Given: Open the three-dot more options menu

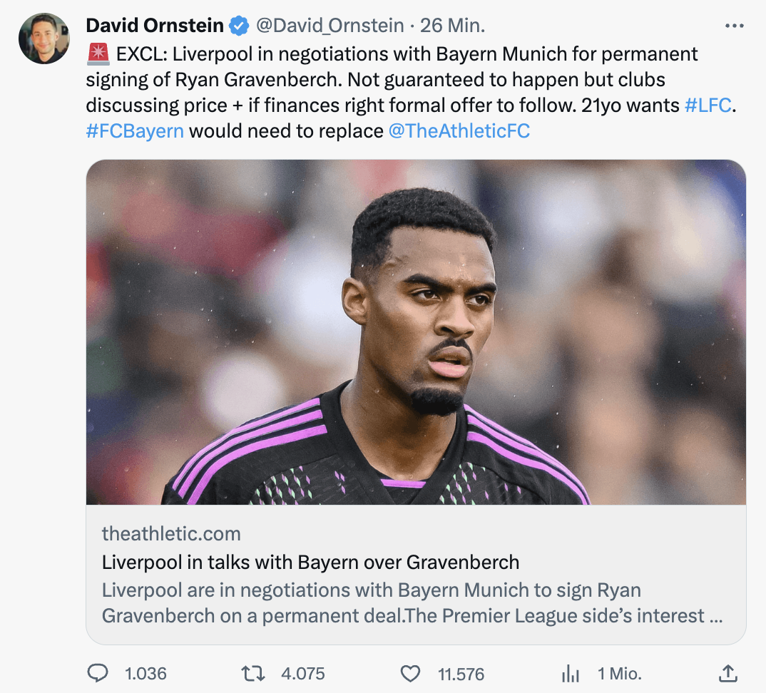Looking at the screenshot, I should [734, 26].
